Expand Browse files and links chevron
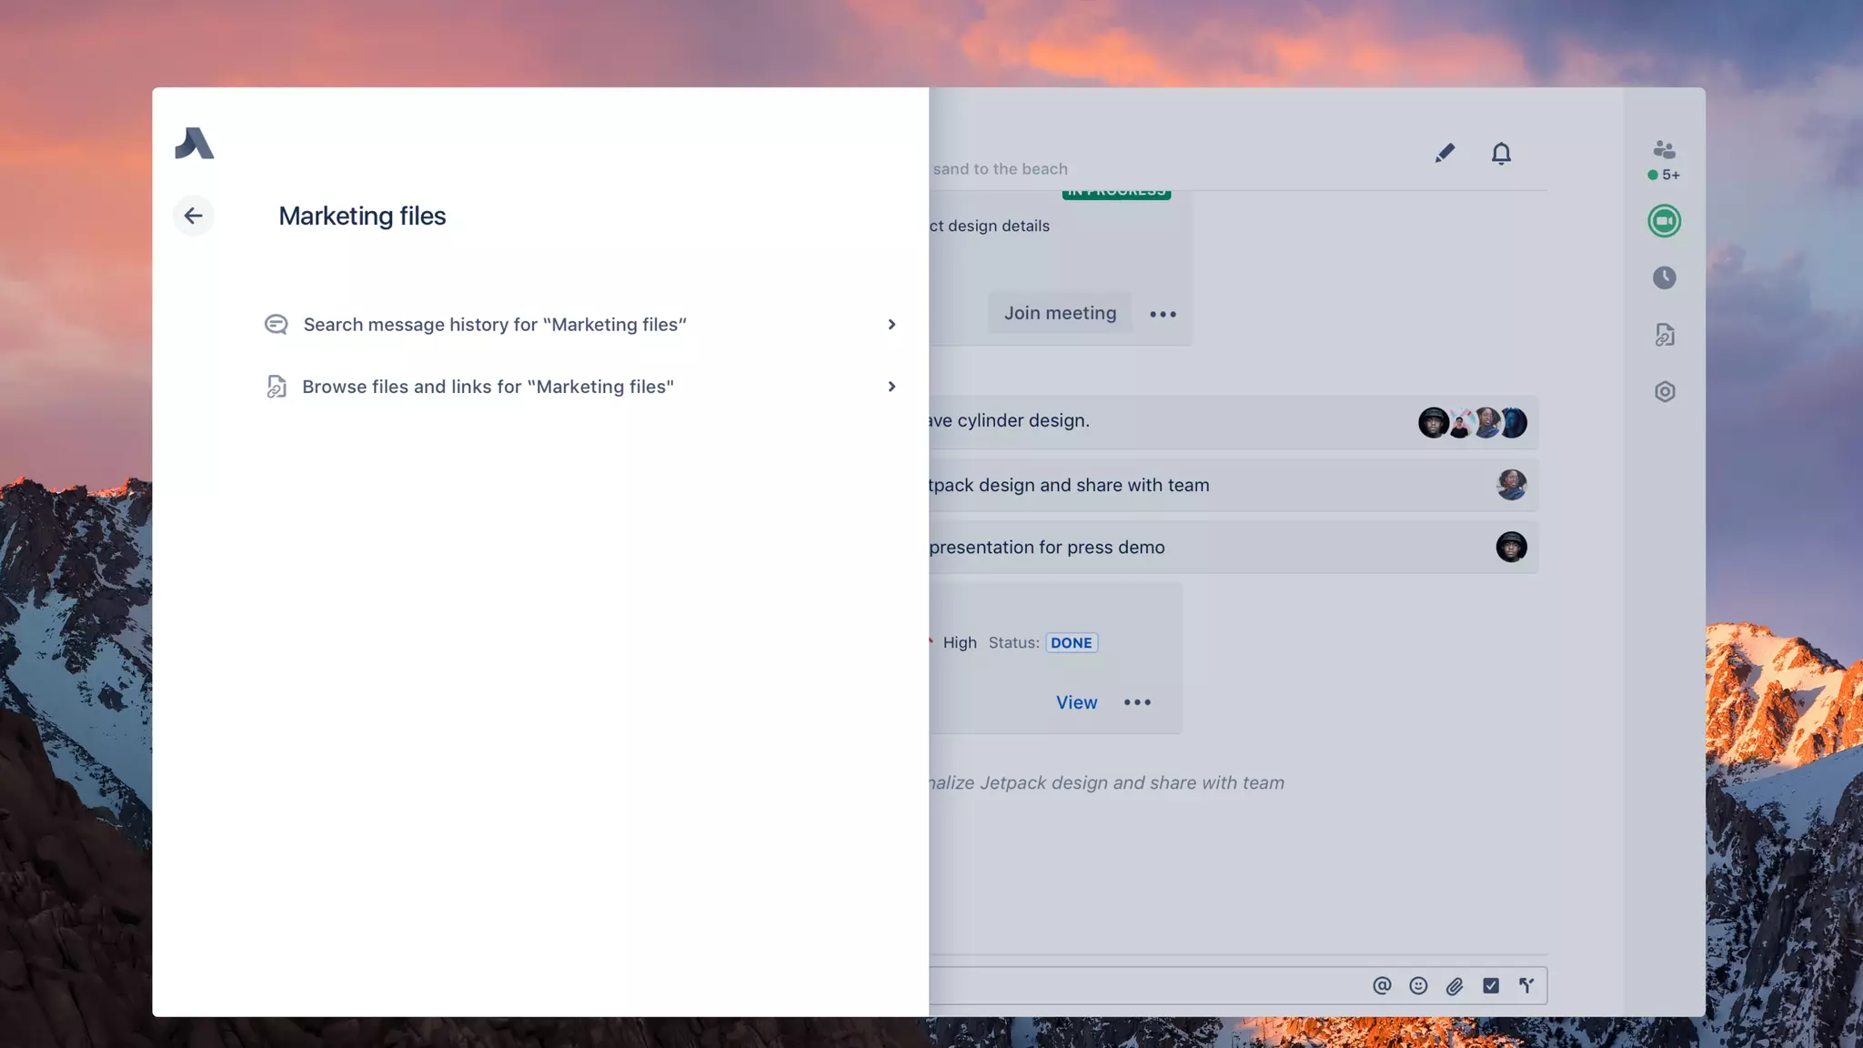1863x1048 pixels. click(891, 387)
